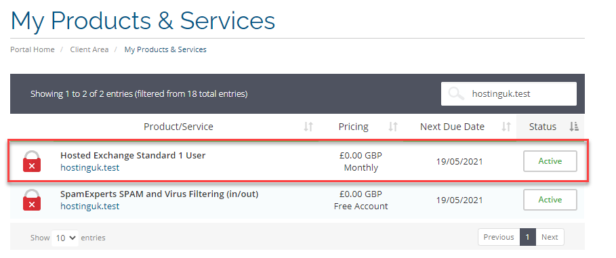Click Pricing column header text

pyautogui.click(x=354, y=127)
